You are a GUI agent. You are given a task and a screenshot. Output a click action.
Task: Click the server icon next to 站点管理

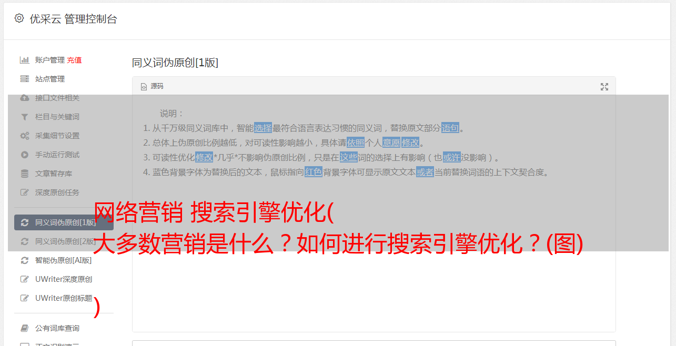[x=24, y=79]
